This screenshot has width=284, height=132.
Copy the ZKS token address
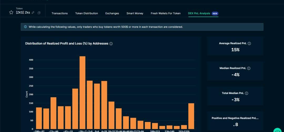click(39, 13)
